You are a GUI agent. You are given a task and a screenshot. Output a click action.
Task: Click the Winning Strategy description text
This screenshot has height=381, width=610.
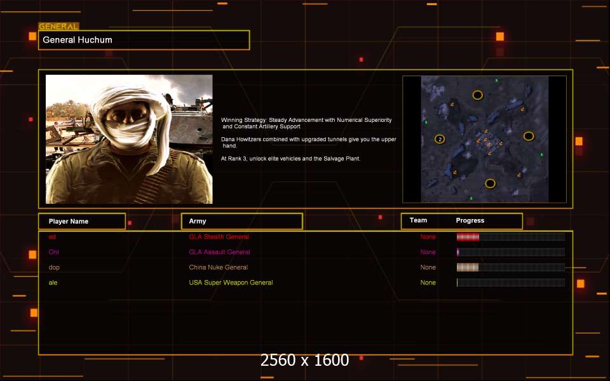[308, 139]
